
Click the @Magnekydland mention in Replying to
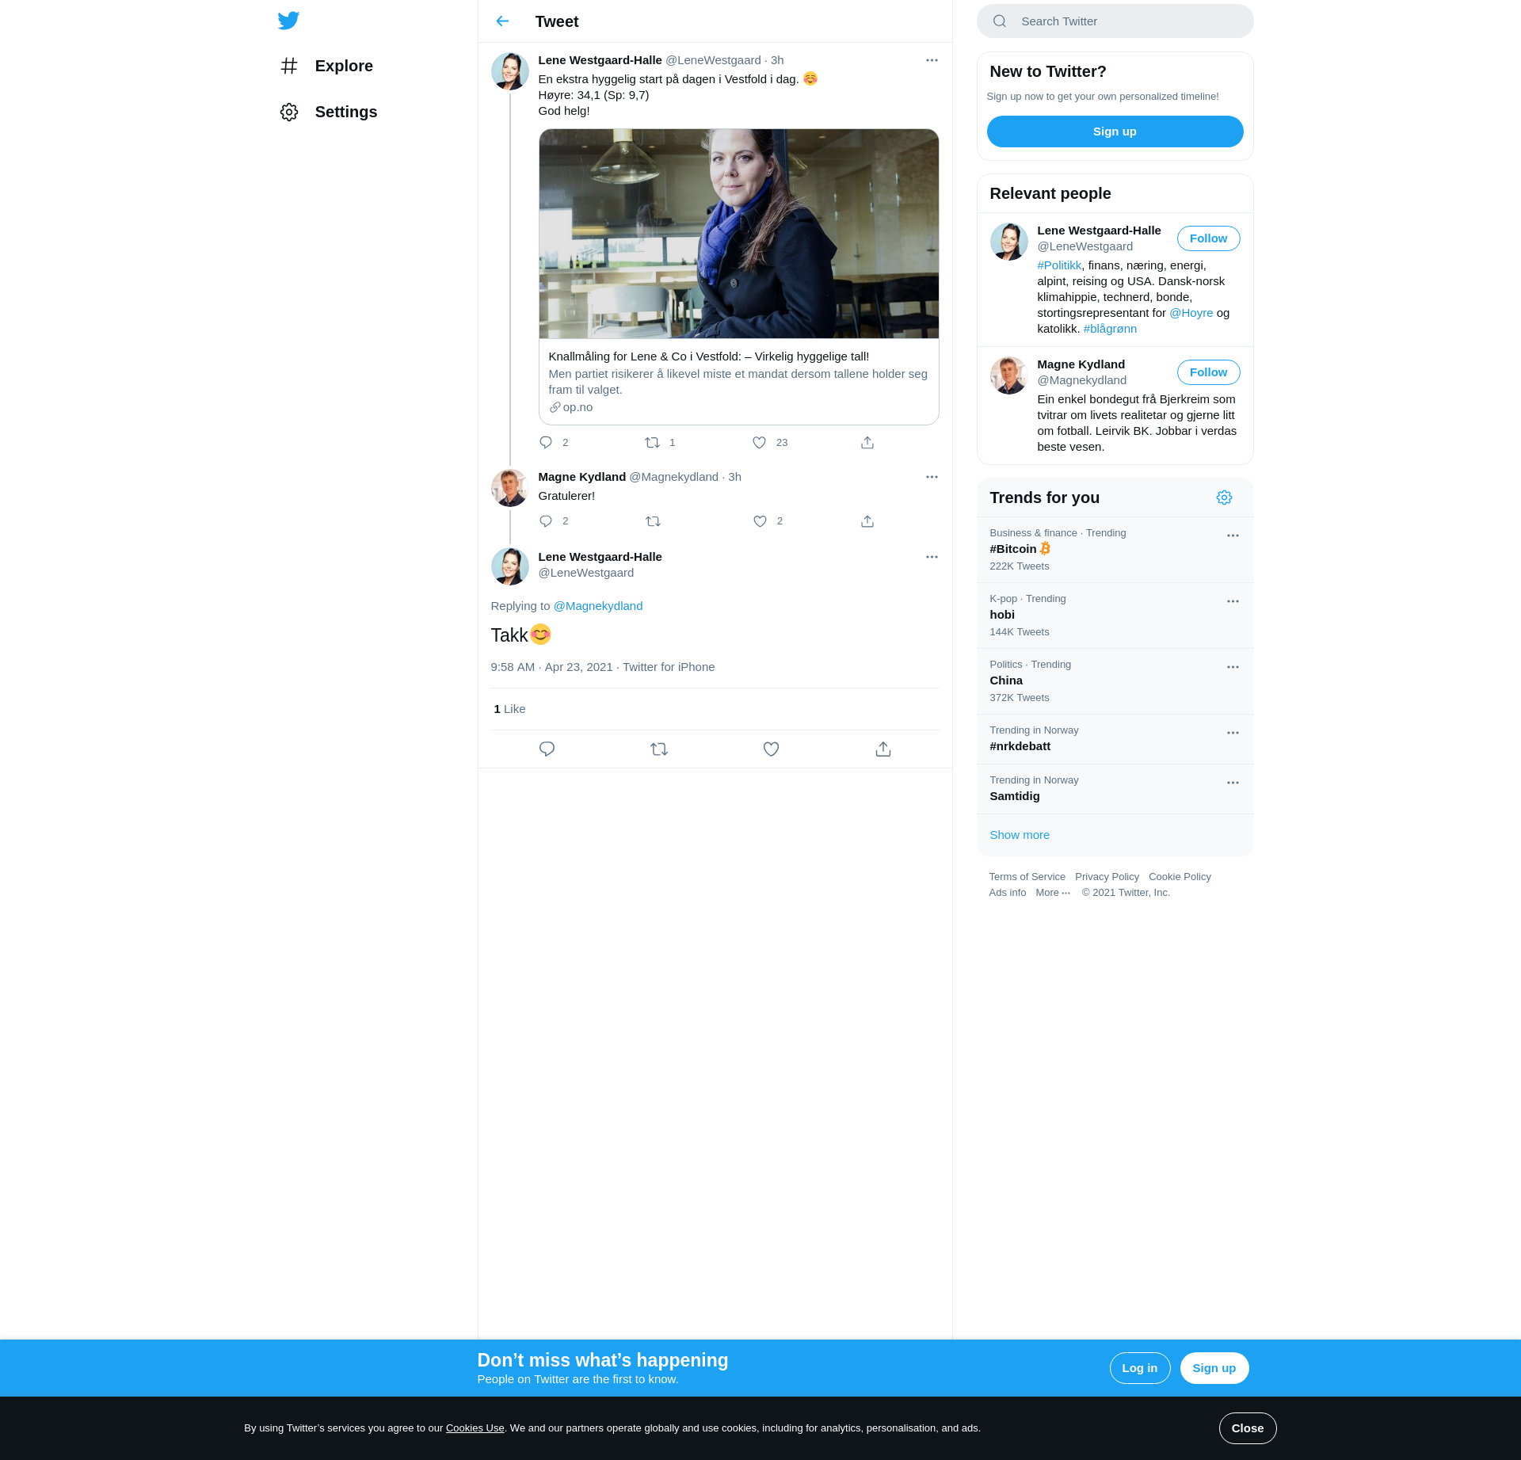(598, 606)
